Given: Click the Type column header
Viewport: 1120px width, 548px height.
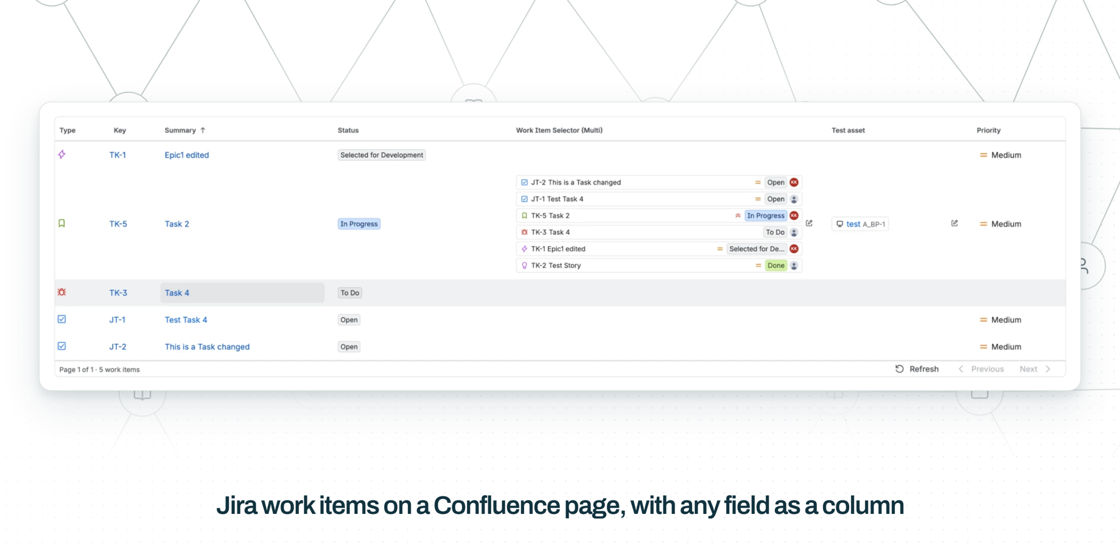Looking at the screenshot, I should [x=68, y=130].
